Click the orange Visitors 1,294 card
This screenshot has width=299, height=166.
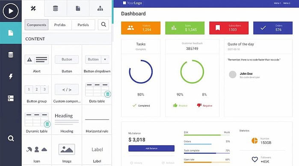(141, 28)
